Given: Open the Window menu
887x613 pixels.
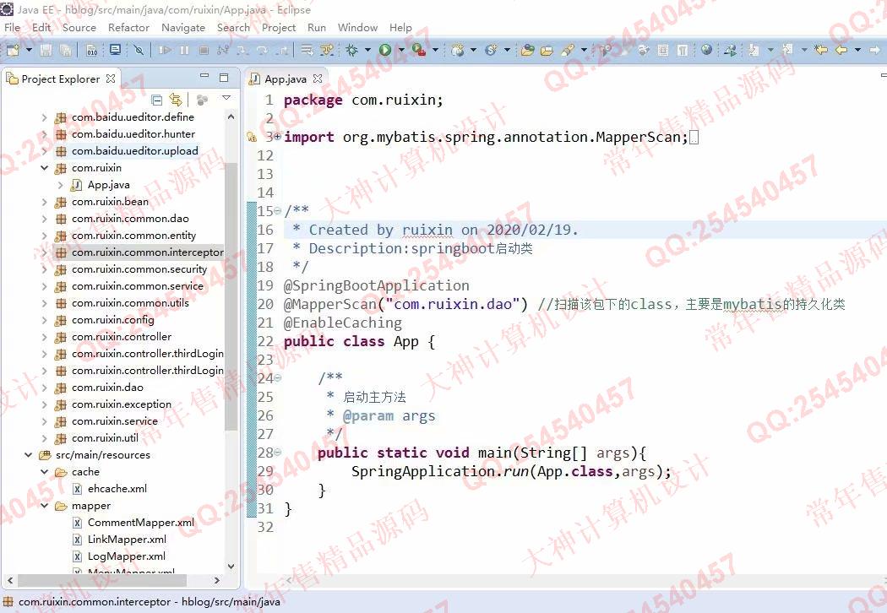Looking at the screenshot, I should click(x=357, y=27).
